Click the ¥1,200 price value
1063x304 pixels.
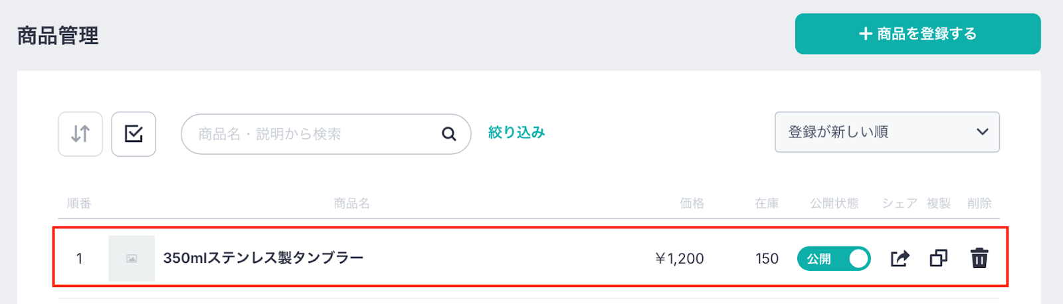click(x=680, y=258)
